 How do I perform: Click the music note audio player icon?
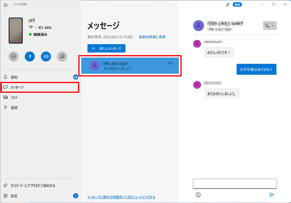[x=62, y=56]
